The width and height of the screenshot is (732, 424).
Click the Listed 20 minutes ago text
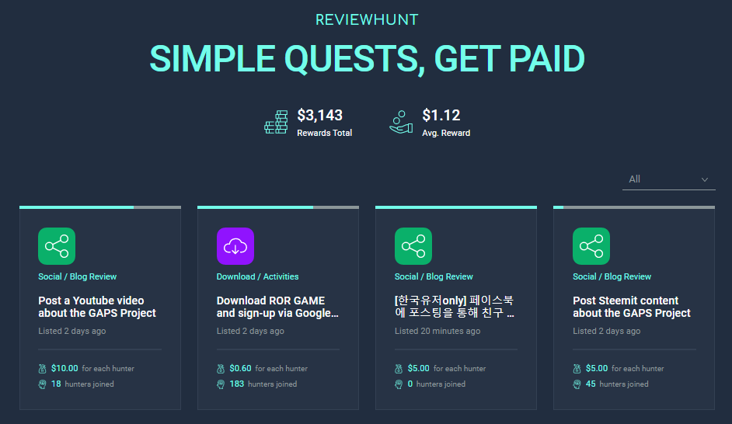pos(437,331)
